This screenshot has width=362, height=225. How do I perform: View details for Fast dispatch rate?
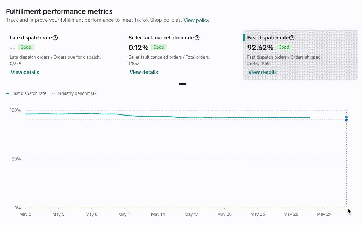262,72
